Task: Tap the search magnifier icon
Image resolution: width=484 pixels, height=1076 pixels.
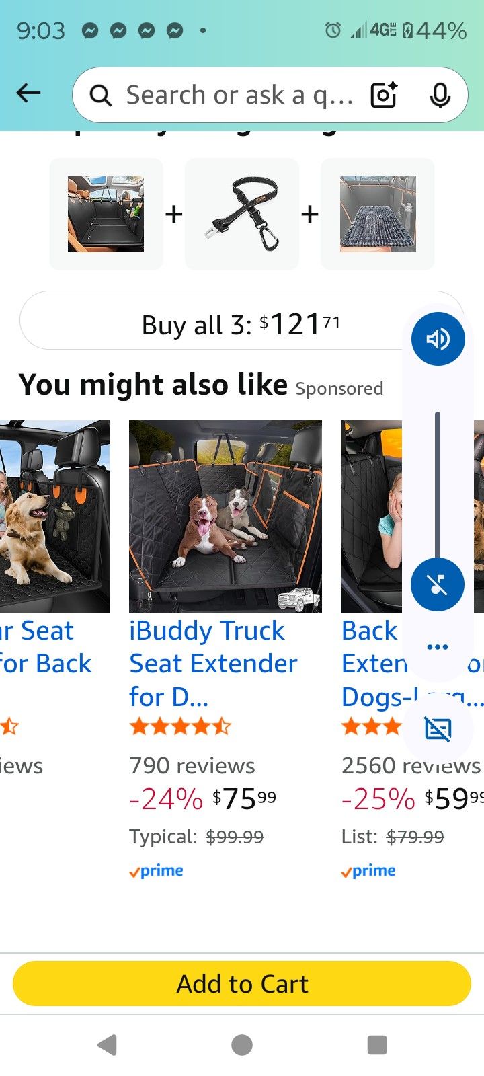Action: click(x=101, y=96)
